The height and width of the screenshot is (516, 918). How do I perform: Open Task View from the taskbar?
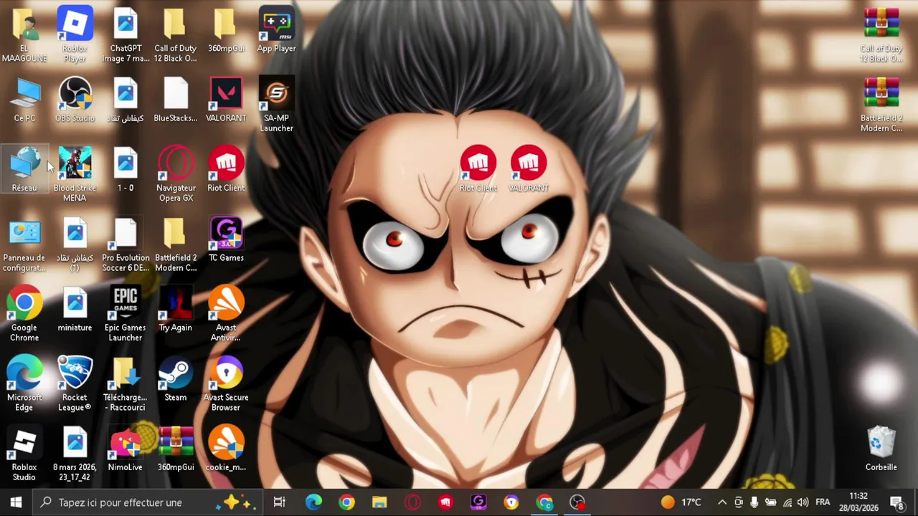coord(280,502)
